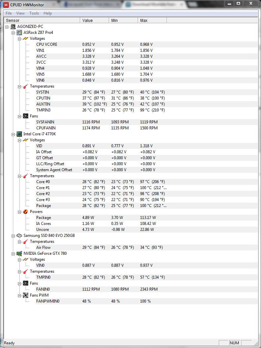Click the Fans icon under ASRock Z87 Pro4
Screen dimensions: 261x348
(x=26, y=116)
